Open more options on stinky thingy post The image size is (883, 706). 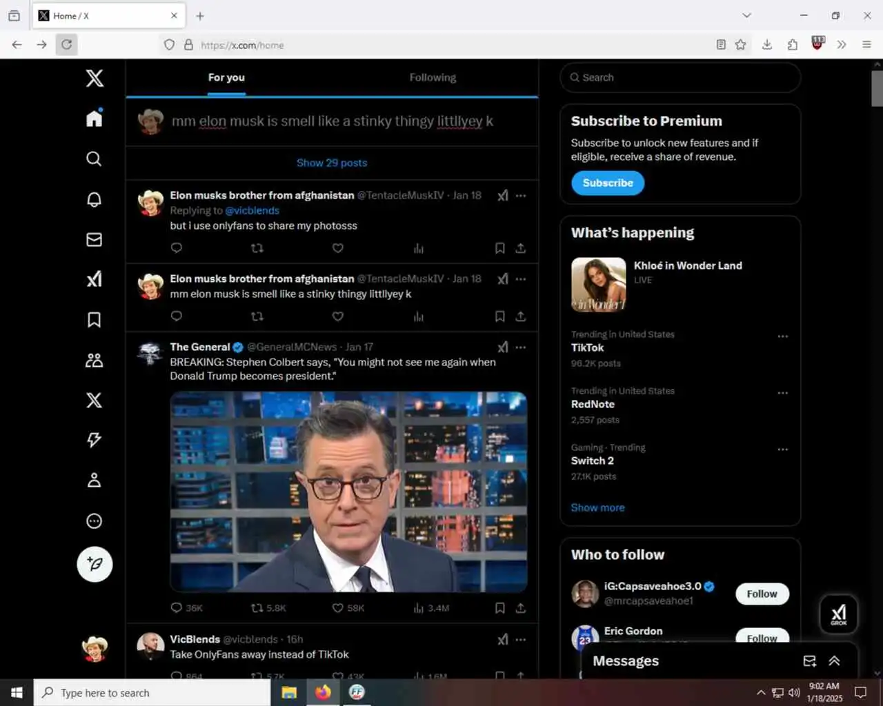(521, 279)
